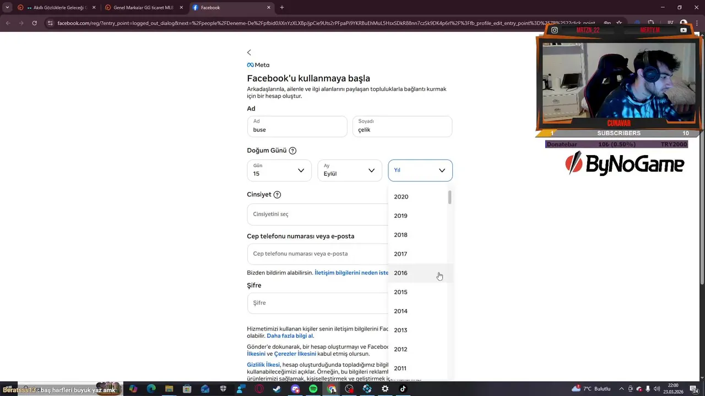The width and height of the screenshot is (705, 396).
Task: Switch to Chrome in the taskbar
Action: [x=331, y=389]
